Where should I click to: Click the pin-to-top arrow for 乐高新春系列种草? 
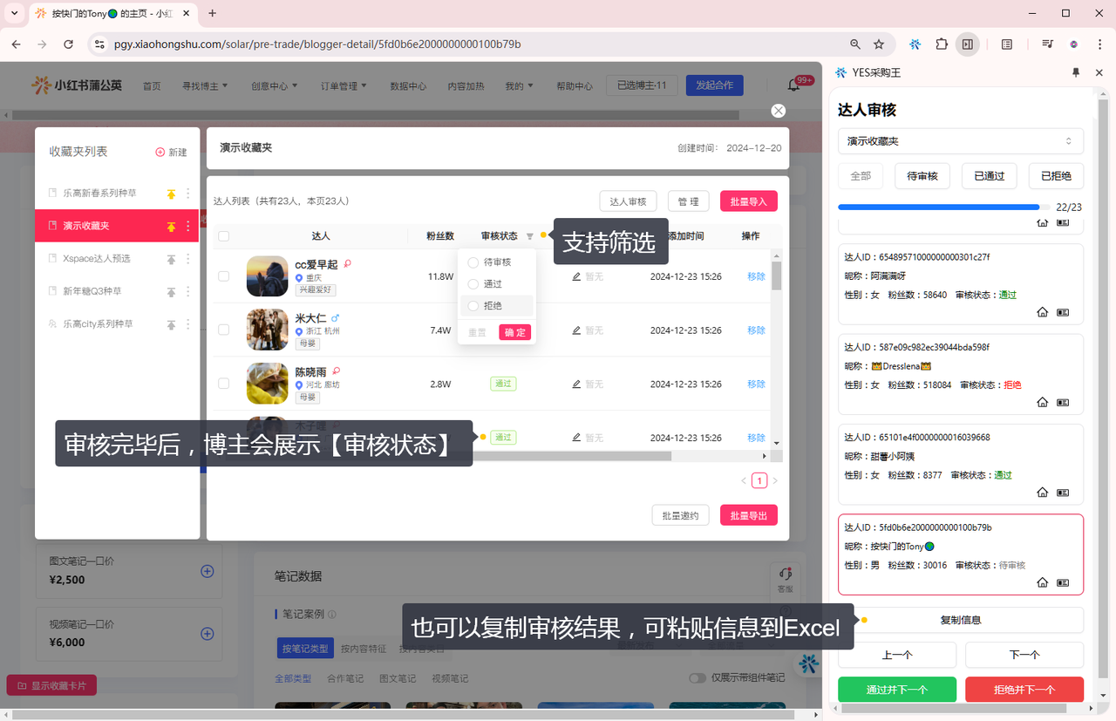[x=171, y=194]
